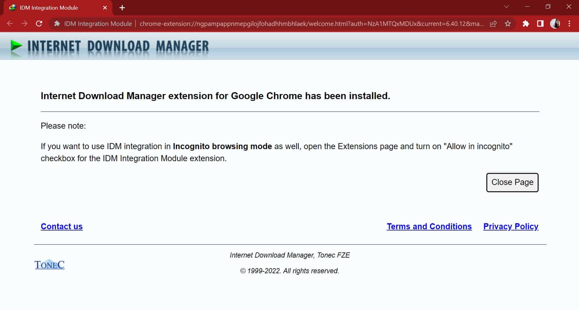Open a new tab with the plus button
Viewport: 579px width, 310px height.
pos(122,8)
